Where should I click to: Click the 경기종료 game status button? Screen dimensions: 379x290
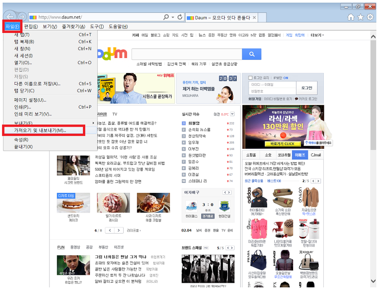point(208,216)
